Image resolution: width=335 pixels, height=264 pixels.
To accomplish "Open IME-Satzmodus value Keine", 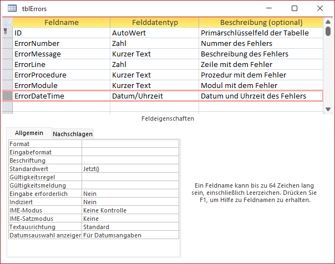I will pyautogui.click(x=130, y=219).
